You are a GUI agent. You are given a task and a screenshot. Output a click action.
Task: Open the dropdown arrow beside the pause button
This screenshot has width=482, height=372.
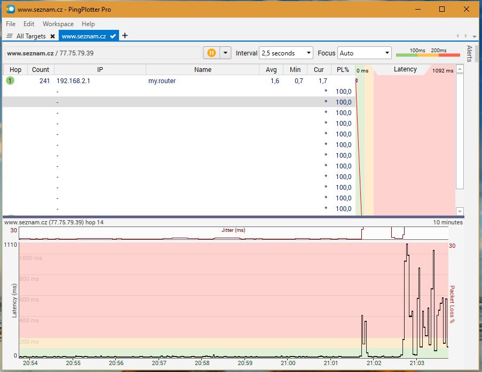(x=225, y=53)
